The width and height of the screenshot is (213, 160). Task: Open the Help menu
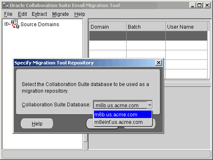click(x=79, y=14)
